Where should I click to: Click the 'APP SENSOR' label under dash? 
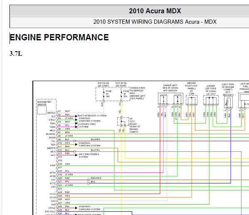point(170,90)
